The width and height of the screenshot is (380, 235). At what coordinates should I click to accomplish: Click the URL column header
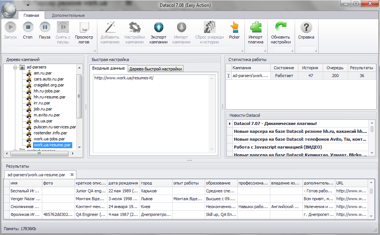click(352, 183)
